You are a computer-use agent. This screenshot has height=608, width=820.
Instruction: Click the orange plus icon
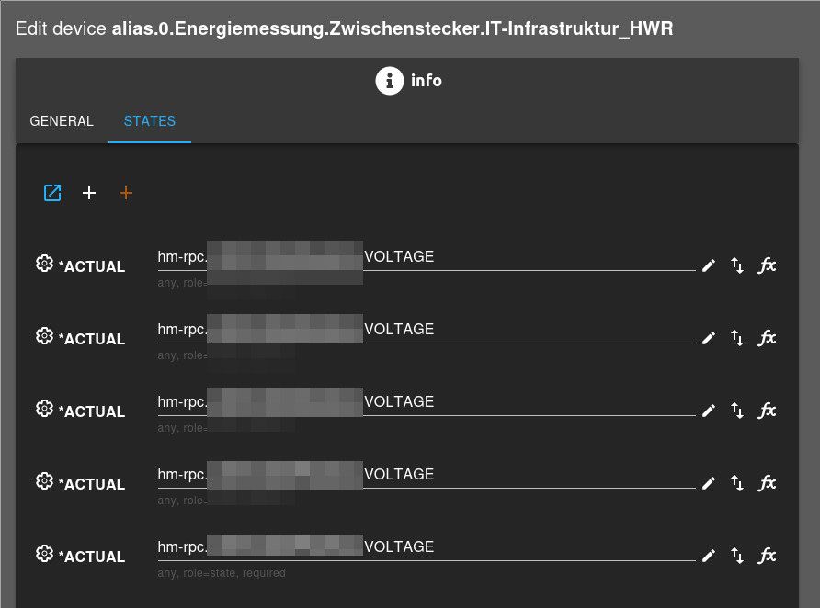click(126, 193)
